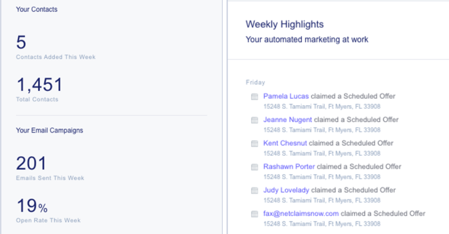This screenshot has width=449, height=234.
Task: Click calendar icon beside Jeanne Nugent
Action: tap(254, 120)
